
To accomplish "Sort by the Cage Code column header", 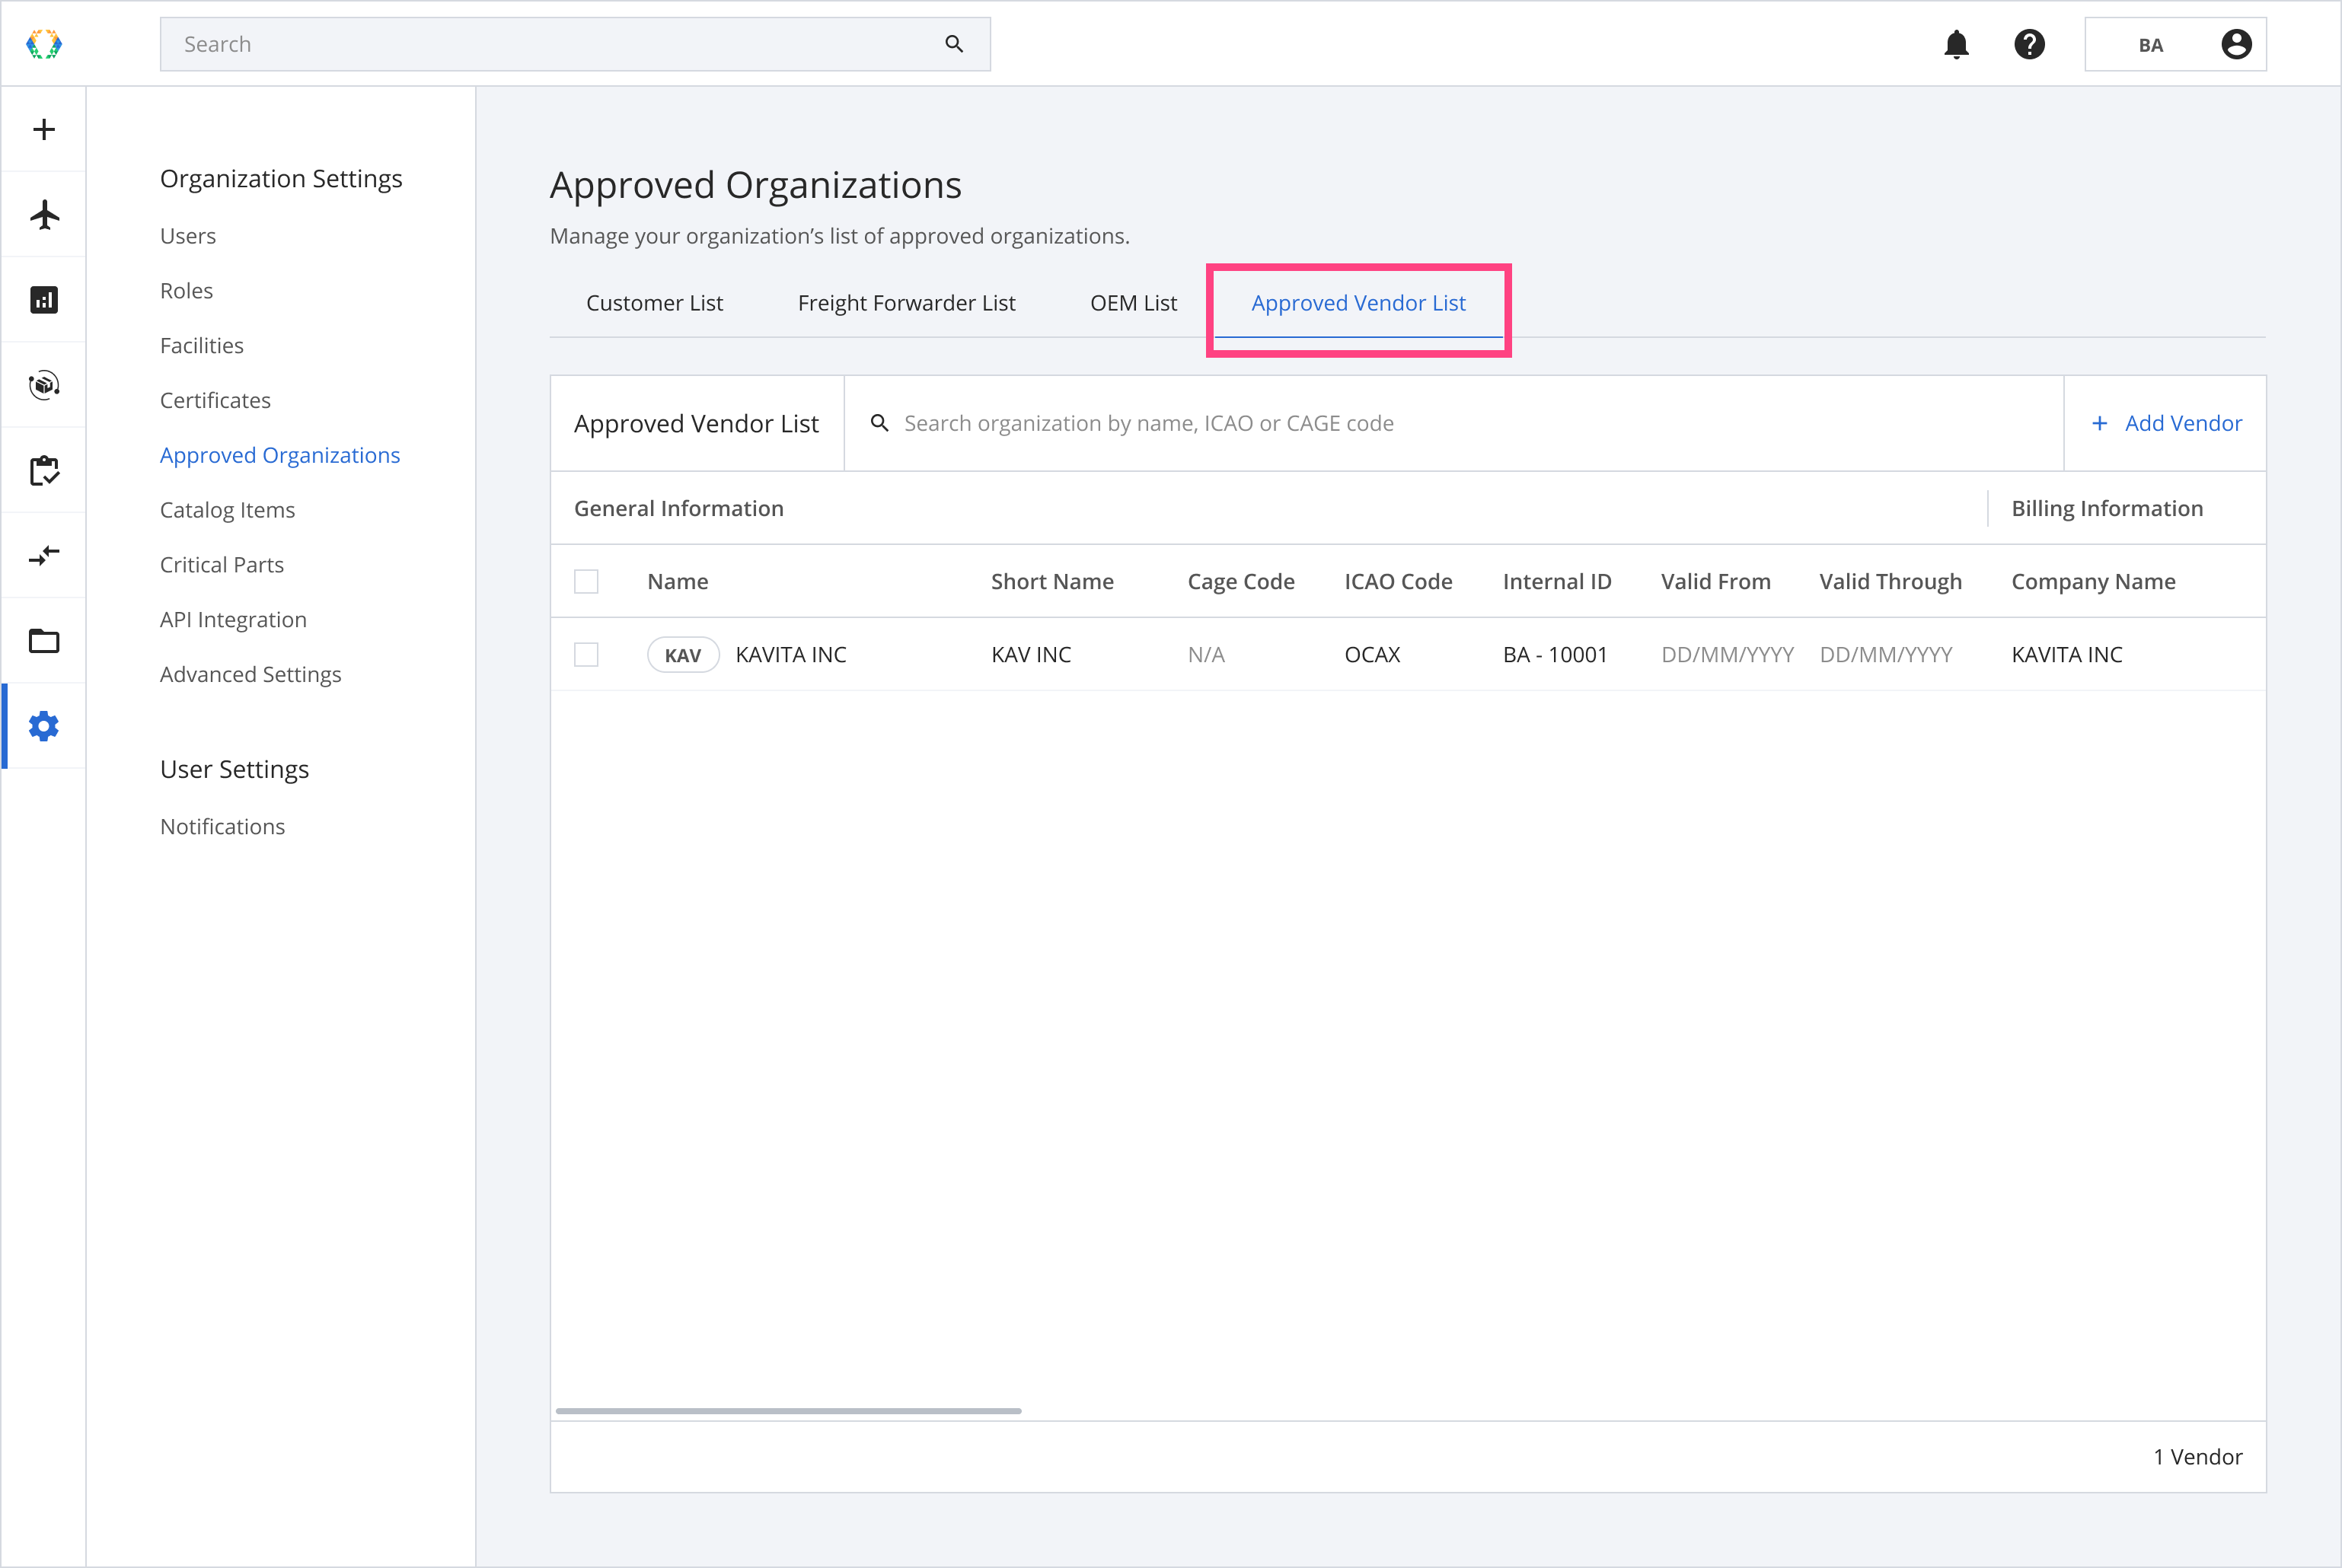I will click(1241, 582).
